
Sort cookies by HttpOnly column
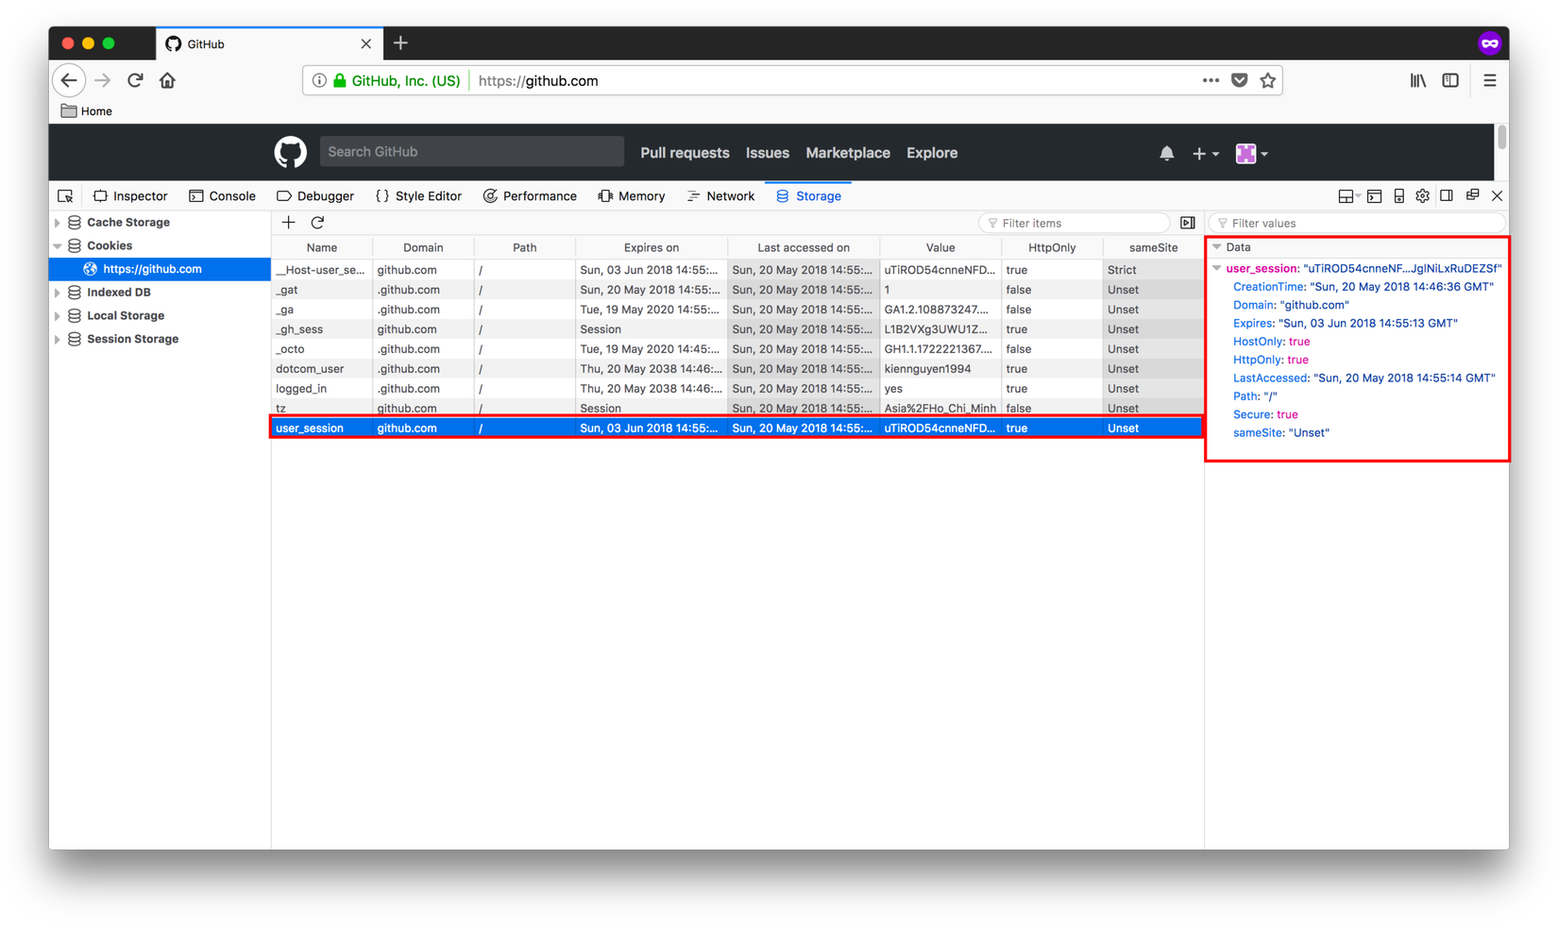(x=1052, y=247)
